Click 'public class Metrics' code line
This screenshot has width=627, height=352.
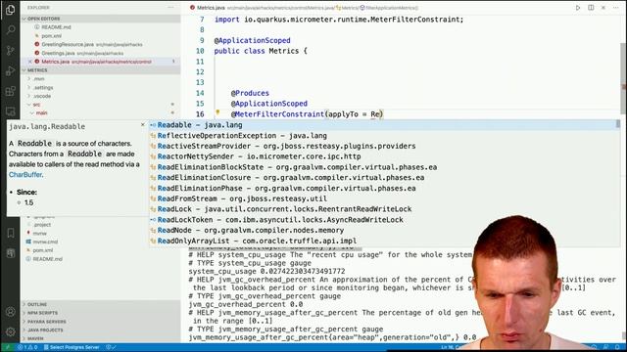261,51
